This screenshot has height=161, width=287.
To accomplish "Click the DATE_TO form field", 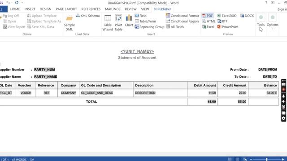I will click(270, 76).
